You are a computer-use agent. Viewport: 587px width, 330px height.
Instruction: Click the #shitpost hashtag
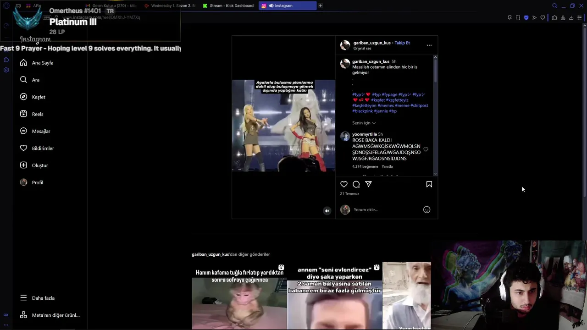419,105
